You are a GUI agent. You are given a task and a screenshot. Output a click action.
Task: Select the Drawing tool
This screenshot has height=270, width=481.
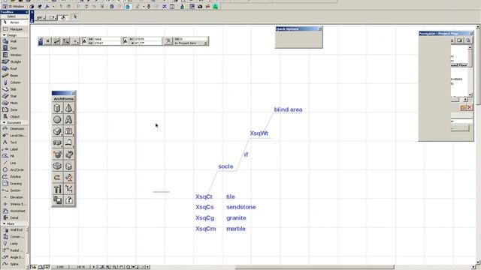pyautogui.click(x=14, y=183)
